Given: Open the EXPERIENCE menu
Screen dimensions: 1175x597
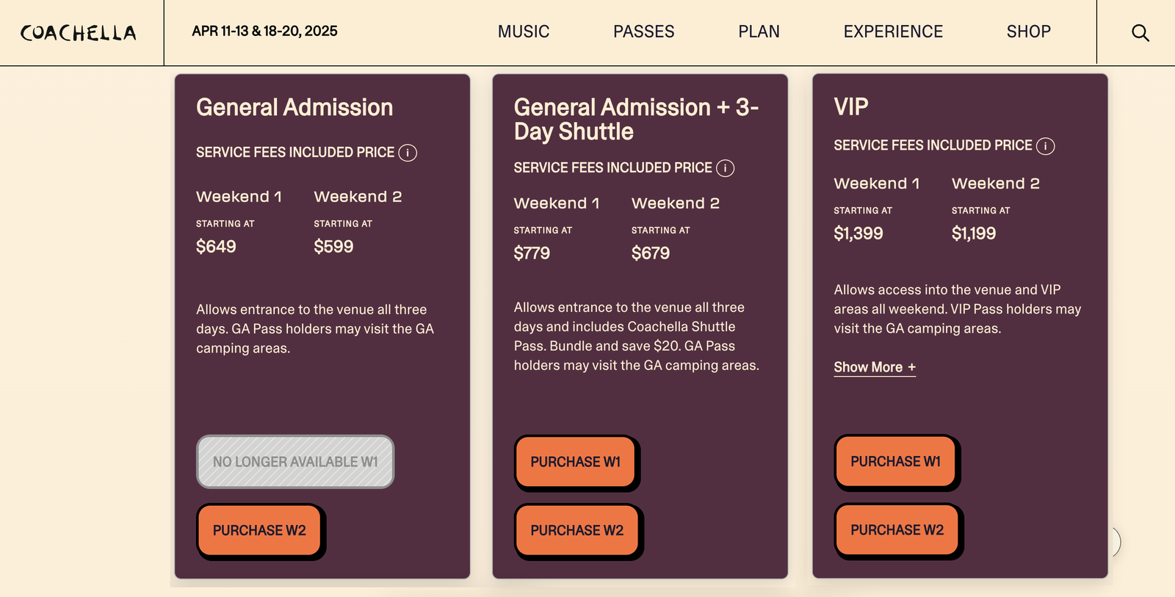Looking at the screenshot, I should click(x=892, y=32).
